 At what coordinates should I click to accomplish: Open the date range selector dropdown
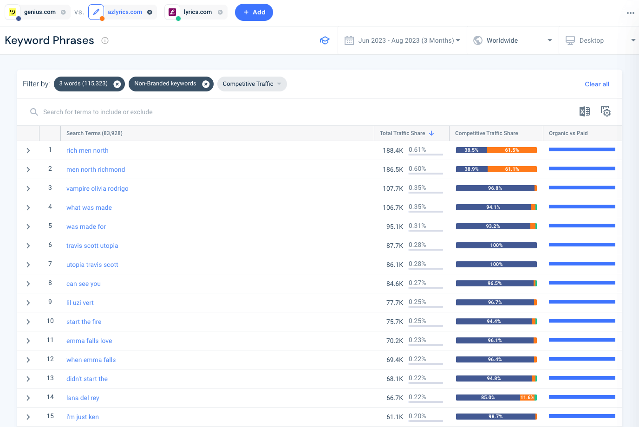[x=402, y=40]
